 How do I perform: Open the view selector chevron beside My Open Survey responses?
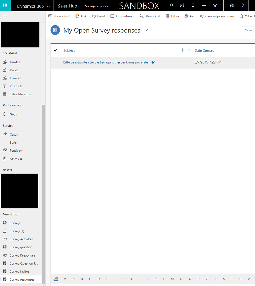pyautogui.click(x=146, y=30)
